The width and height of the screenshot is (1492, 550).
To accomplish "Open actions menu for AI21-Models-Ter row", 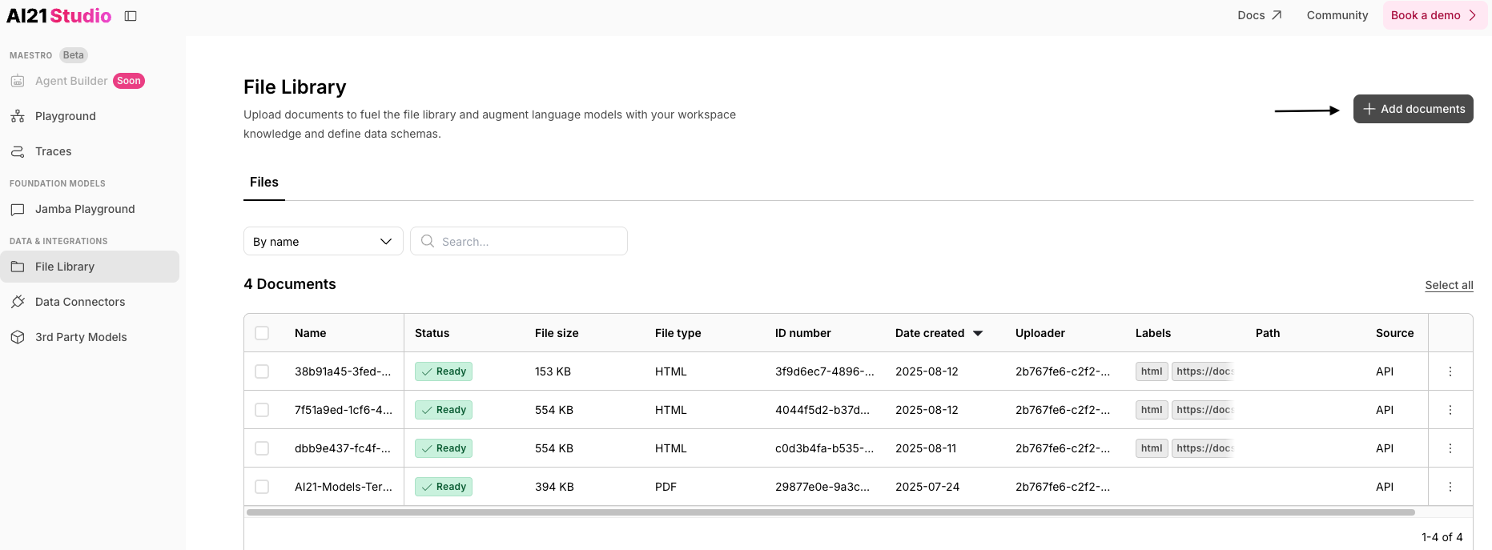I will pos(1450,487).
